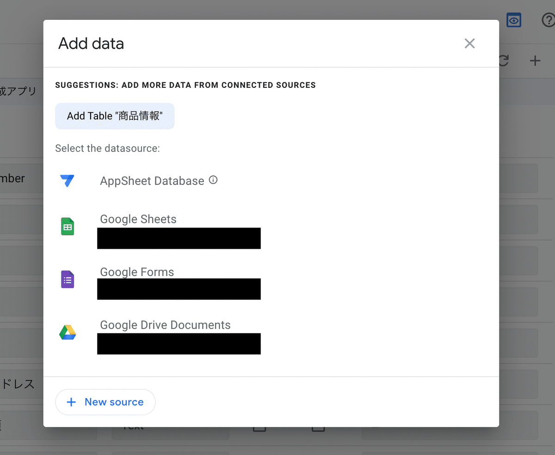Add a New source
Image resolution: width=555 pixels, height=455 pixels.
[x=105, y=402]
